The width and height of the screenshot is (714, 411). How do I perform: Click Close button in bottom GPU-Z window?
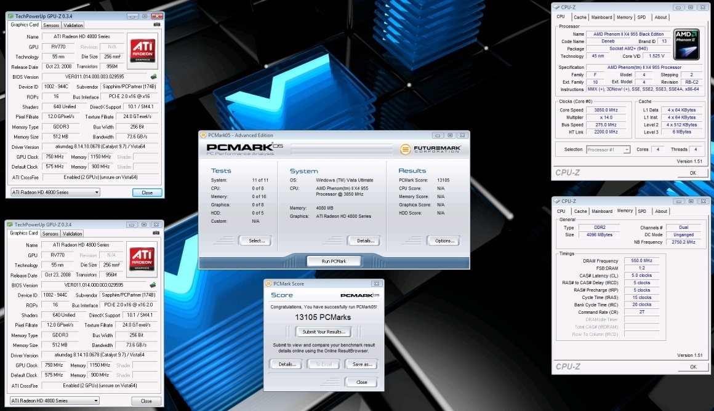tap(146, 401)
